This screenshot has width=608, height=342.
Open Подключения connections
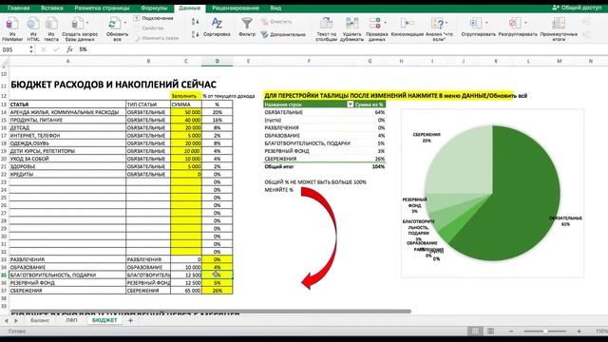pos(154,18)
